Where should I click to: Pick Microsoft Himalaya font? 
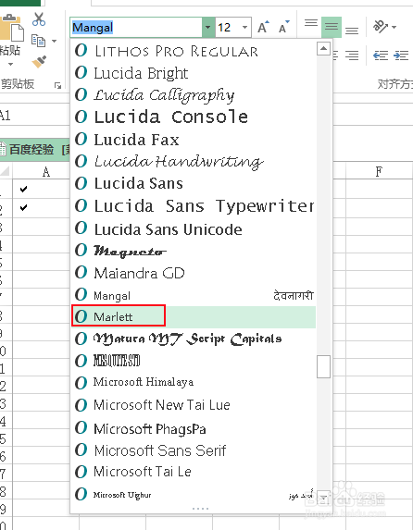coord(194,383)
